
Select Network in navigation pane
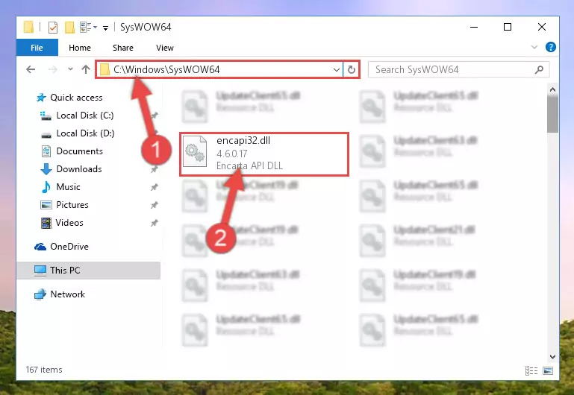pos(68,294)
